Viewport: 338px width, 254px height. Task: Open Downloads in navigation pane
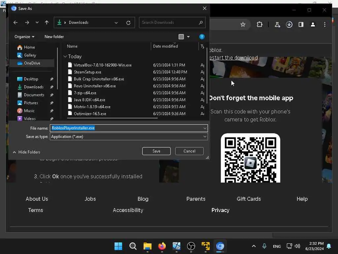pyautogui.click(x=34, y=87)
